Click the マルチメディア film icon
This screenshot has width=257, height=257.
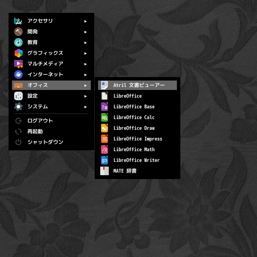(18, 64)
